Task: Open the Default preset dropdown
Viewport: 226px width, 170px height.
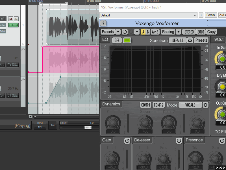Action: (x=149, y=15)
